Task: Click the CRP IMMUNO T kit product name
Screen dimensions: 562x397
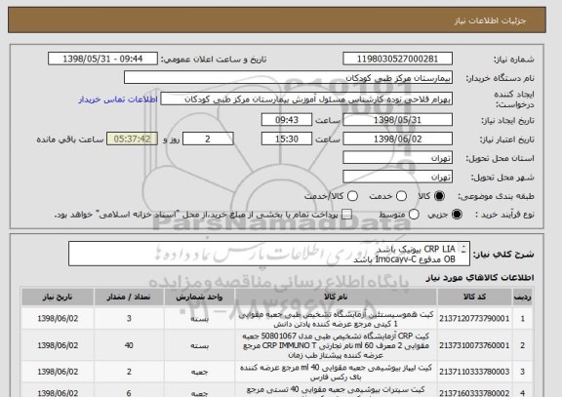Action: click(336, 345)
